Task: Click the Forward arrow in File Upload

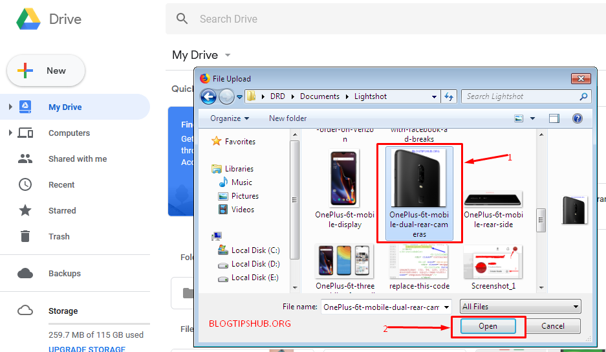Action: pos(226,96)
